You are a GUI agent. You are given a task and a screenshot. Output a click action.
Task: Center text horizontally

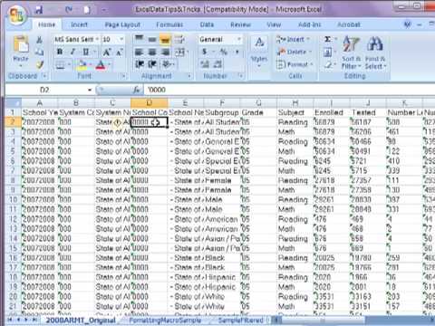152,52
